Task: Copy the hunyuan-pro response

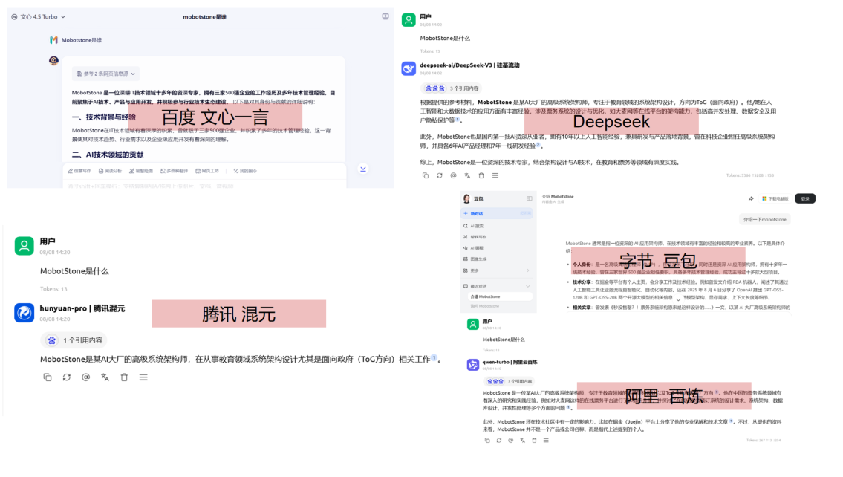Action: click(48, 377)
